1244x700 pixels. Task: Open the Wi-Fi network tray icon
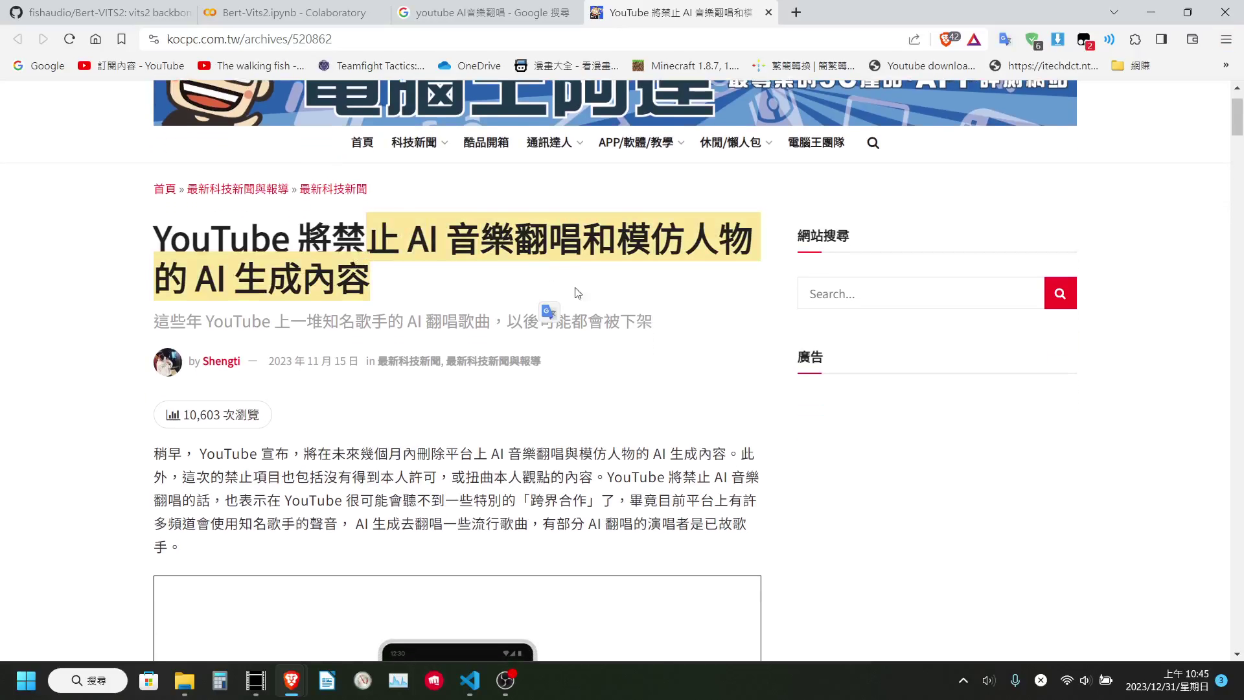pyautogui.click(x=1066, y=681)
